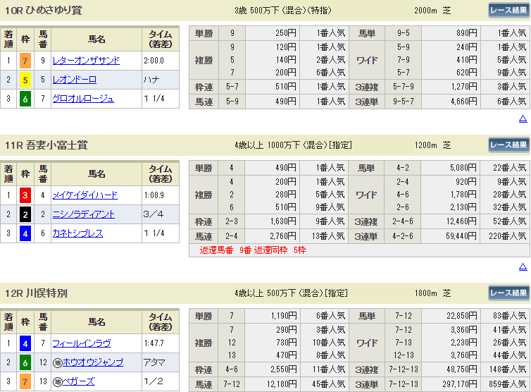Open horse page ホウオウジャンプ
This screenshot has width=531, height=392.
tap(93, 362)
